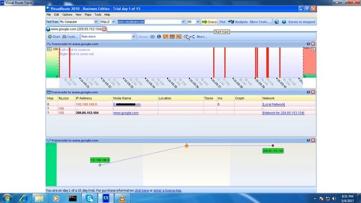Open help for the bottom route map panel
The image size is (361, 203).
308,140
